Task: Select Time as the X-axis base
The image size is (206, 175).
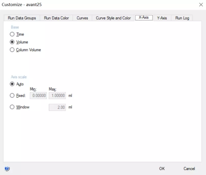Action: tap(12, 34)
